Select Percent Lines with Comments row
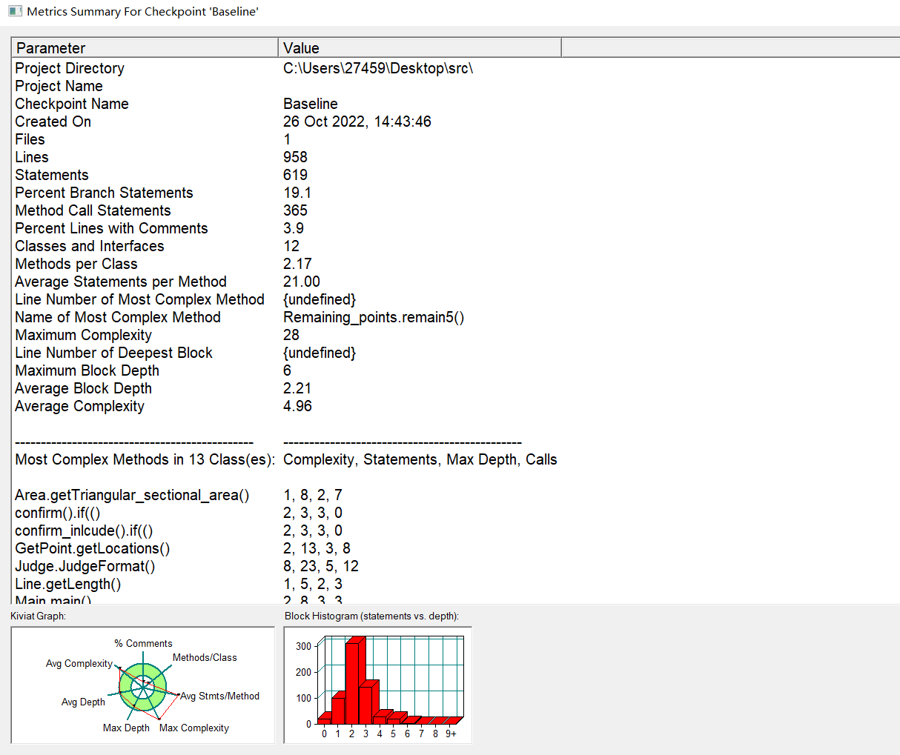This screenshot has width=900, height=755. click(111, 228)
